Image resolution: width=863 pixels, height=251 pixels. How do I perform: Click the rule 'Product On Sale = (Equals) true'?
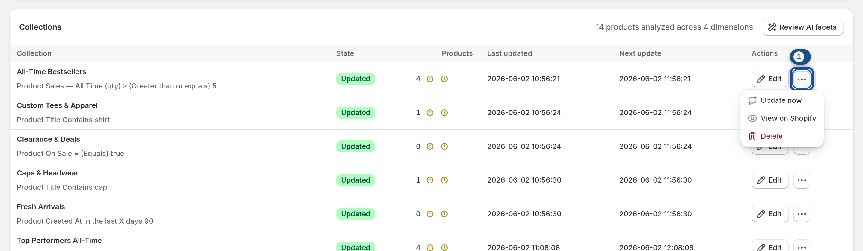point(70,153)
